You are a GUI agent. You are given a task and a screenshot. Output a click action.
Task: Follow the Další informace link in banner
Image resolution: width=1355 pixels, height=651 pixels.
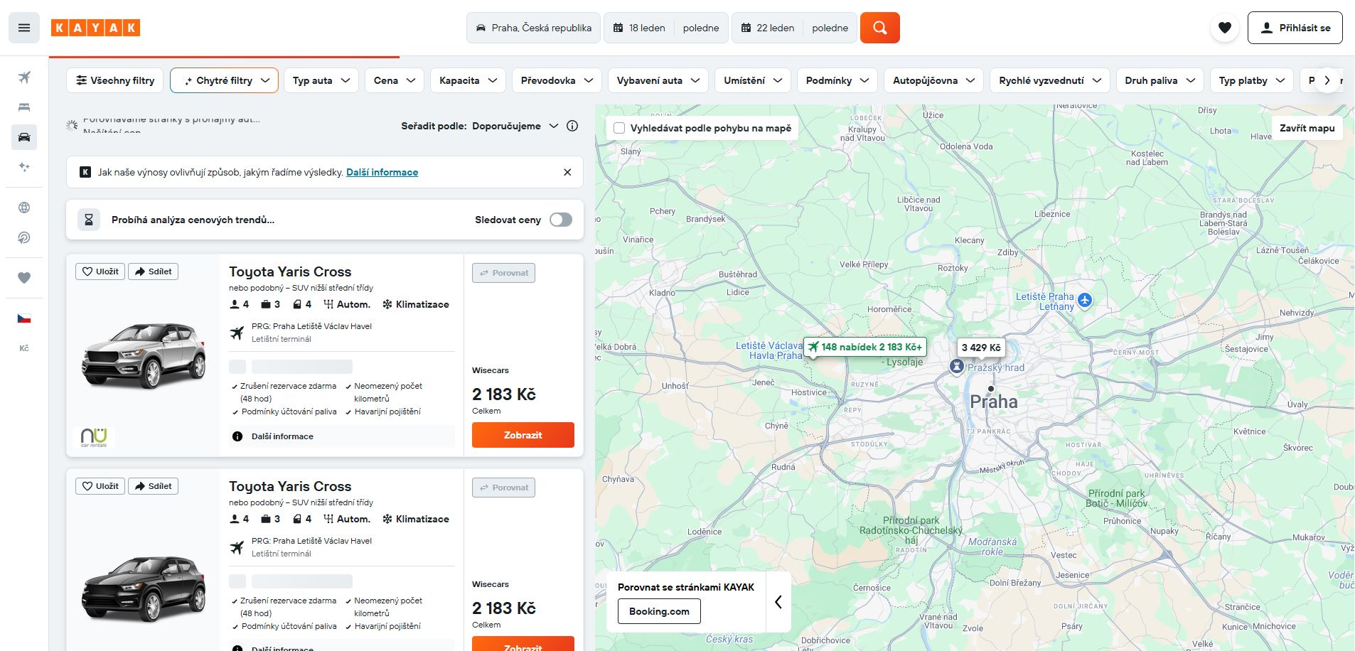click(382, 172)
